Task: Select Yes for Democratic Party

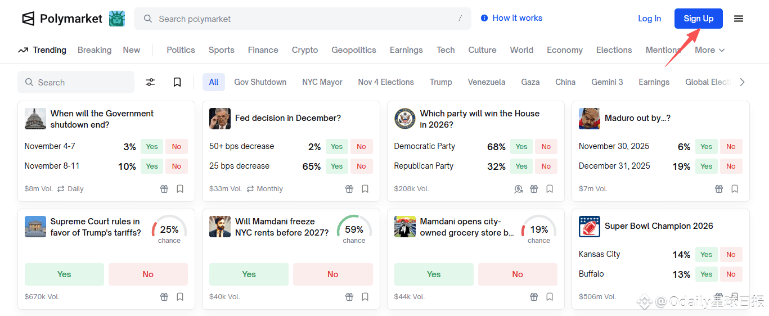Action: pos(521,147)
